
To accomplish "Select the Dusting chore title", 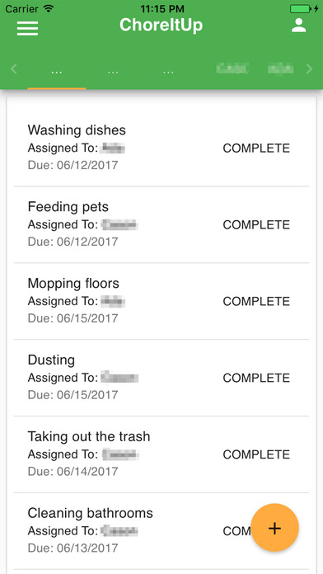I will (x=51, y=360).
